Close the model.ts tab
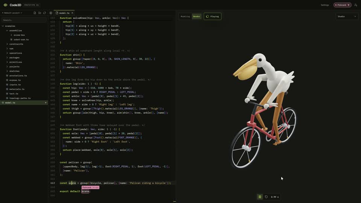 pyautogui.click(x=72, y=13)
